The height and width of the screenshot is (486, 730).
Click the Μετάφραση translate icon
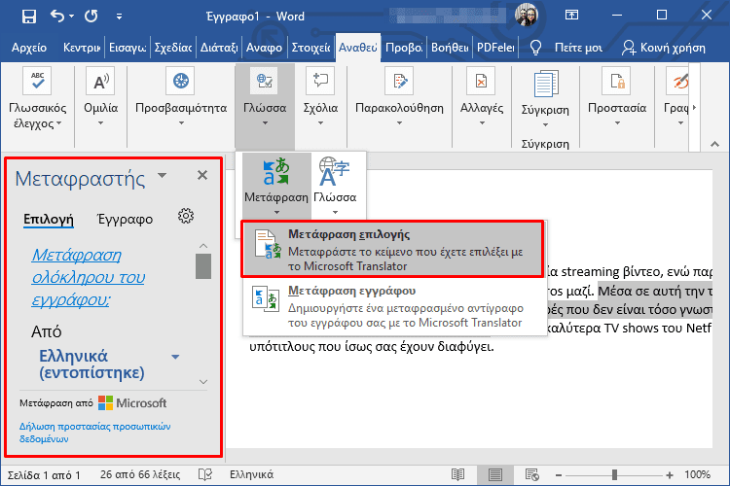276,185
